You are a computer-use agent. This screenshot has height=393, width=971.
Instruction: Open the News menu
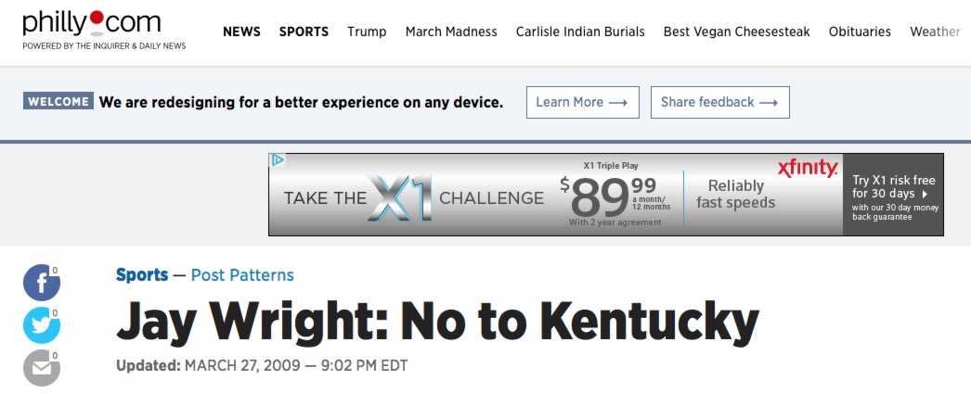[241, 32]
